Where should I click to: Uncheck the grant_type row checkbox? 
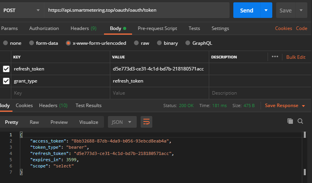coord(6,81)
